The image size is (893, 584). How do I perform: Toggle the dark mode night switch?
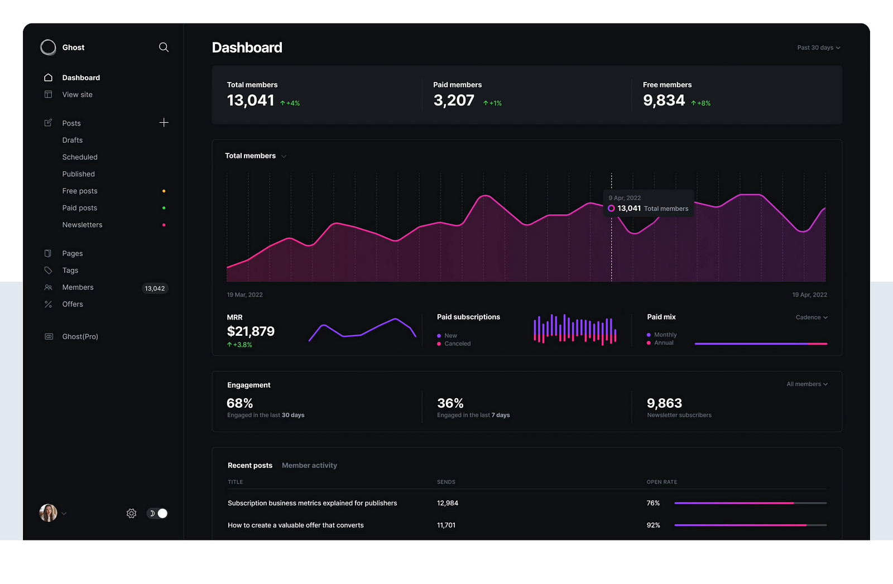157,514
